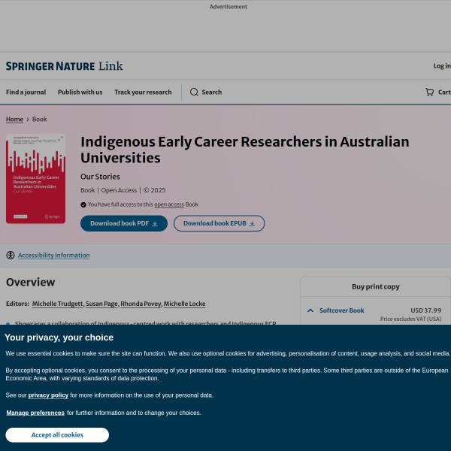
Task: Open the privacy policy link
Action: (x=48, y=395)
